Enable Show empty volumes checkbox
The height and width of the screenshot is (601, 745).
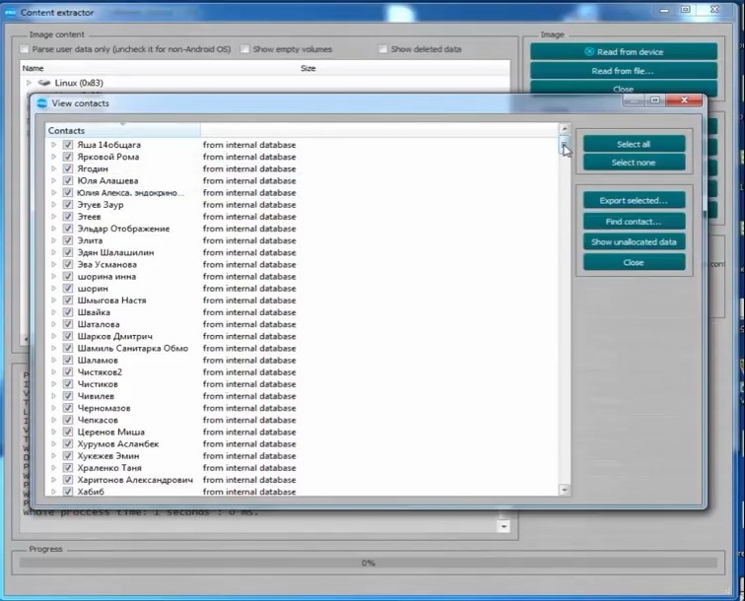pyautogui.click(x=244, y=49)
